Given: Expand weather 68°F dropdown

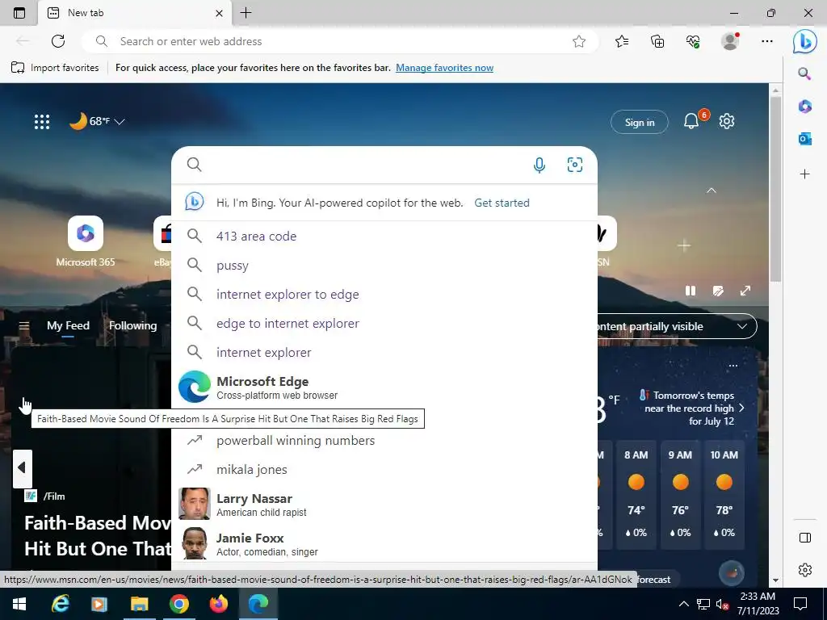Looking at the screenshot, I should 120,122.
